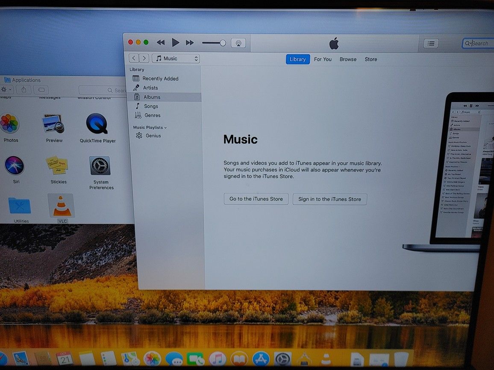Screen dimensions: 494x370
Task: Collapse the Music Playlists section chevron
Action: coord(165,128)
